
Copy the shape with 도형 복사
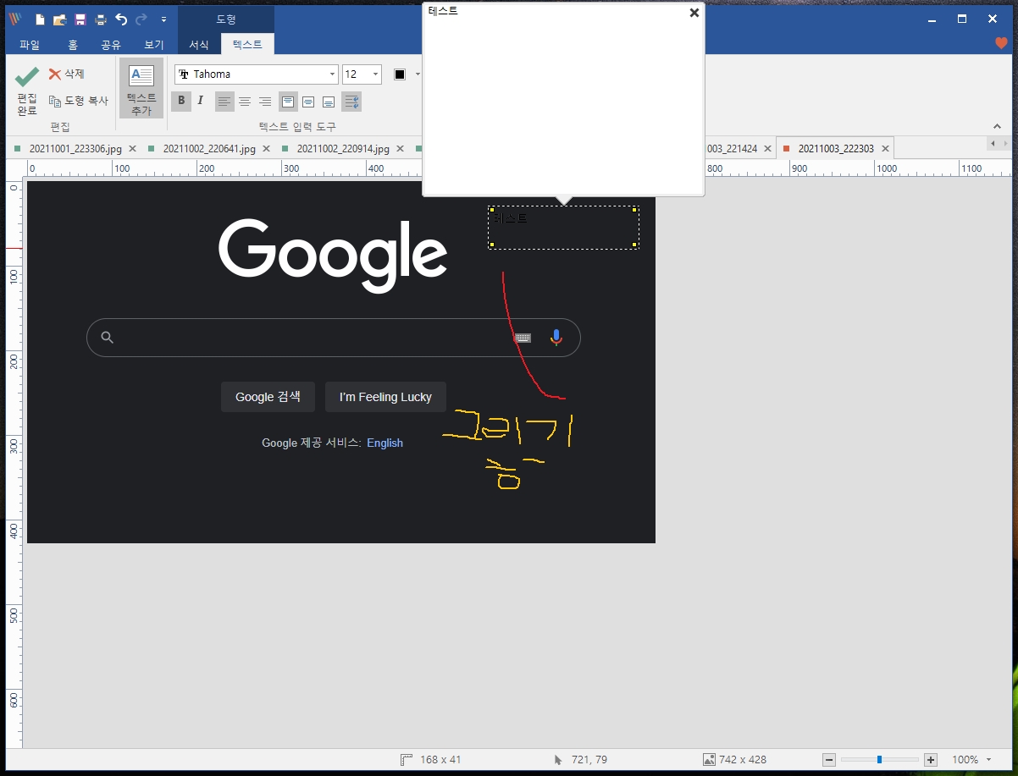(x=79, y=101)
